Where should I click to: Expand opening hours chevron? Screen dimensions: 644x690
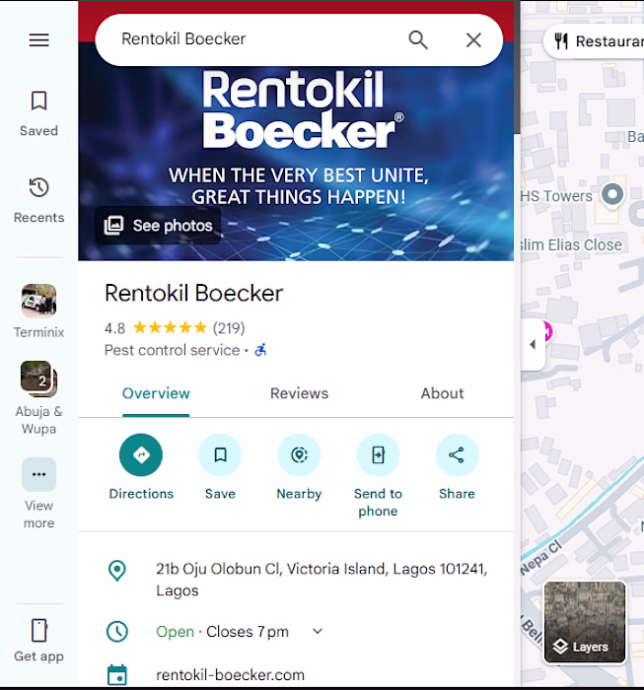pos(318,632)
